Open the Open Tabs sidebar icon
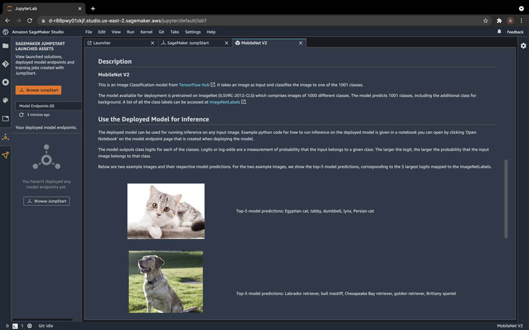Image resolution: width=529 pixels, height=330 pixels. (5, 119)
